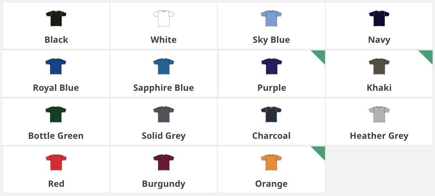
Task: Select the Navy t-shirt icon
Action: (379, 18)
